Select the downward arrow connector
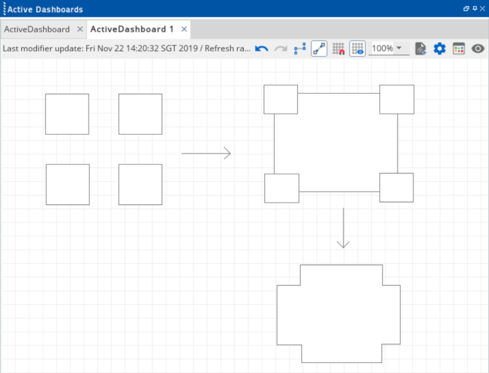489x373 pixels. [344, 228]
